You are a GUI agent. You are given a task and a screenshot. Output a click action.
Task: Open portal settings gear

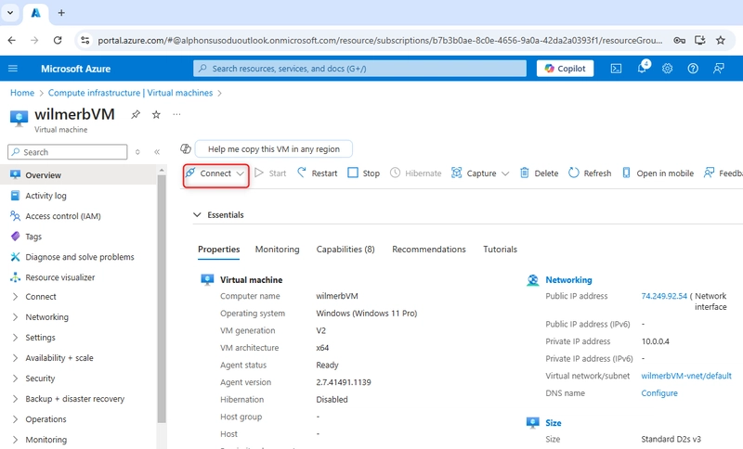coord(667,69)
